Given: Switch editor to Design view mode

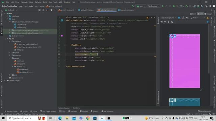Looking at the screenshot, I should tap(208, 14).
